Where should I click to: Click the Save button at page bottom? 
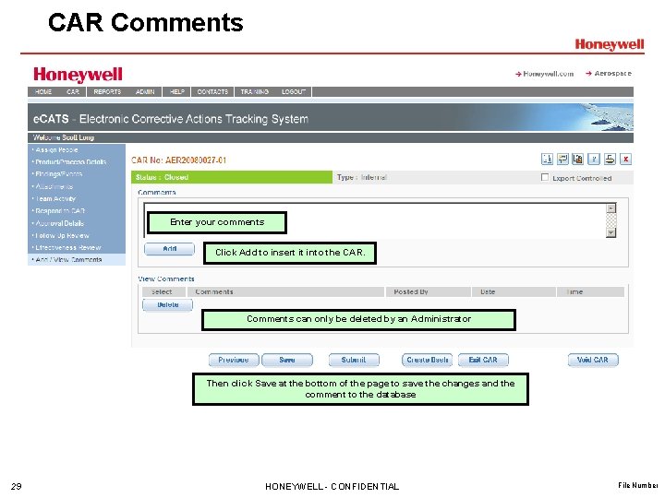287,360
